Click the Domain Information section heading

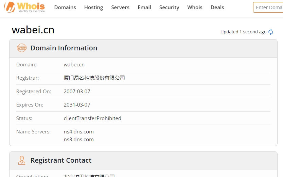[64, 48]
